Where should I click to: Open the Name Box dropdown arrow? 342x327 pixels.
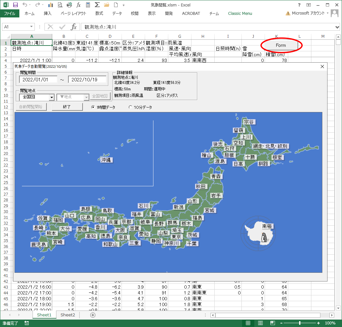click(31, 26)
